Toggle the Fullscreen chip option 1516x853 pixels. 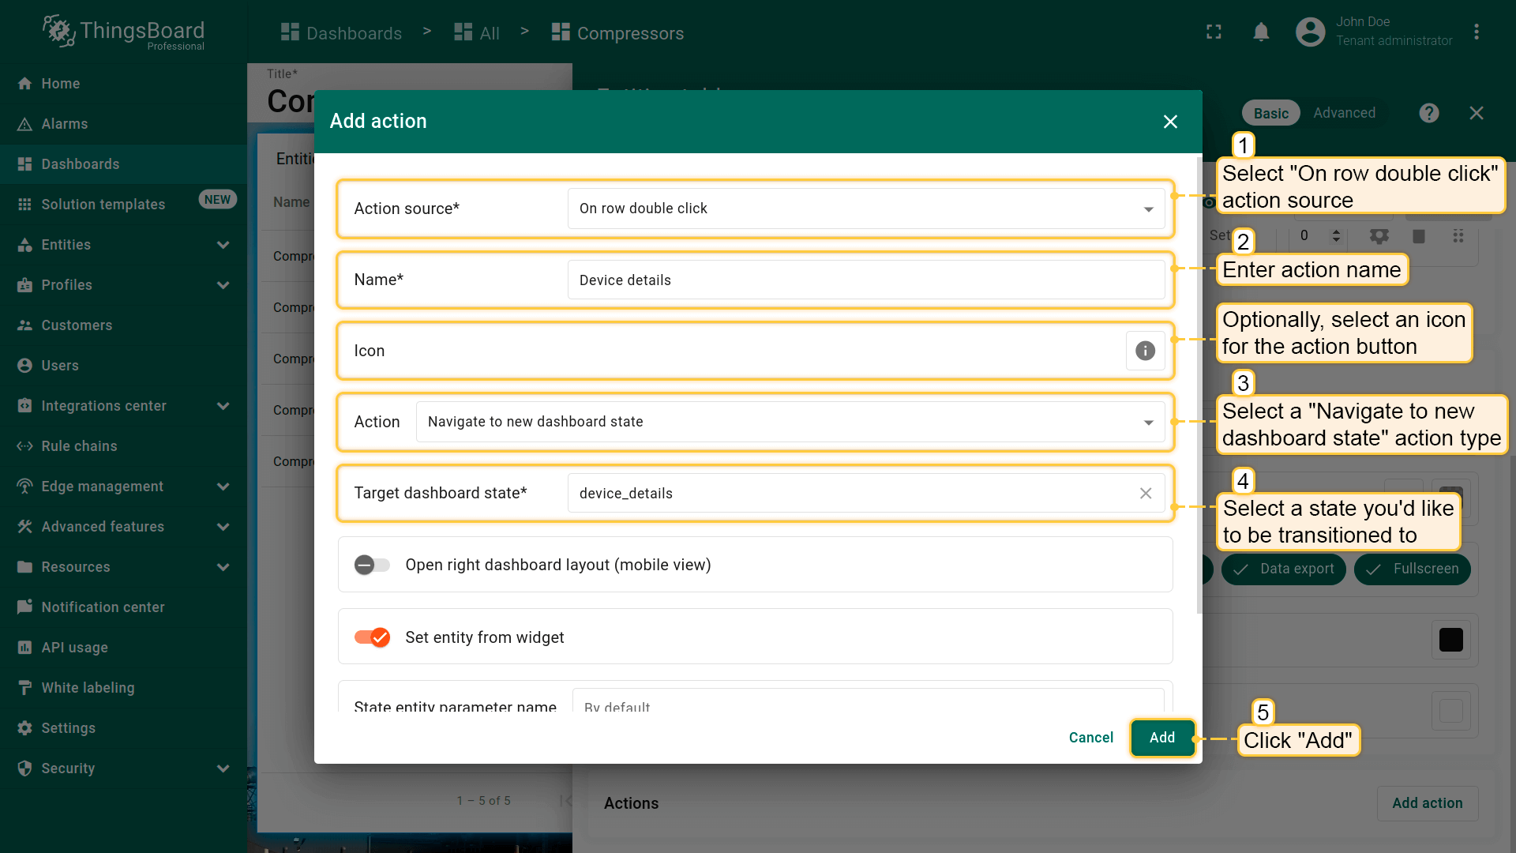[1412, 569]
